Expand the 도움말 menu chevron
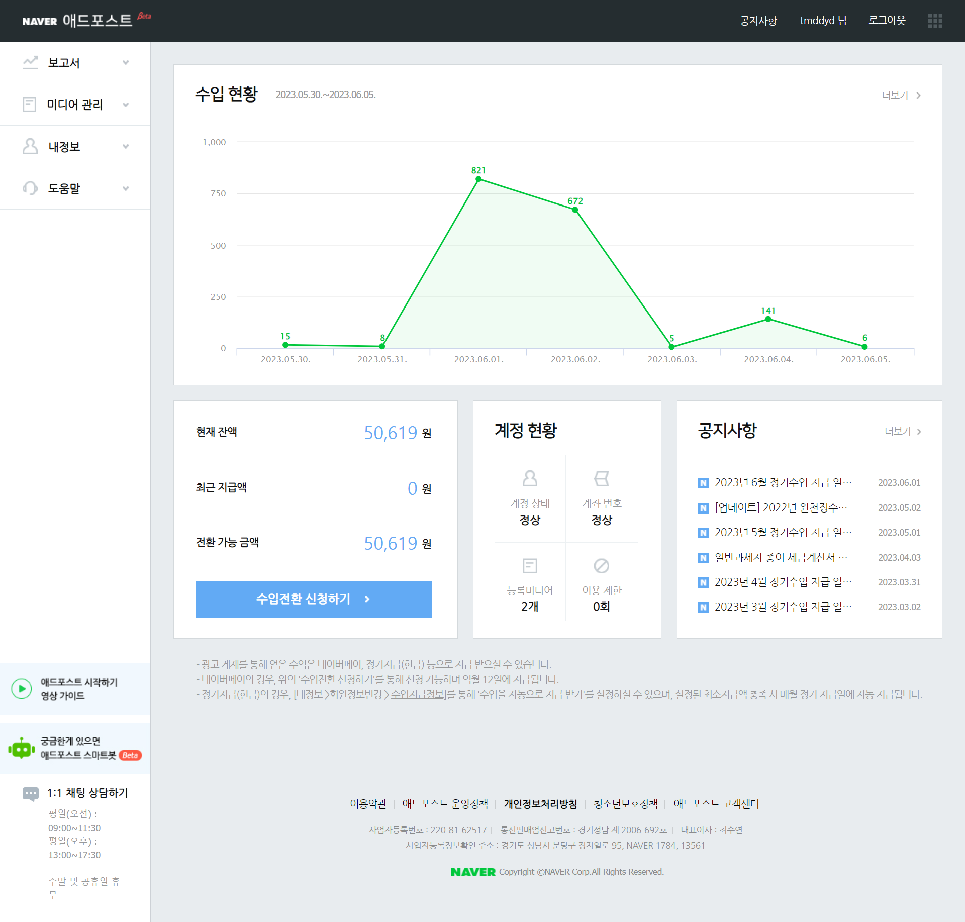 (126, 188)
